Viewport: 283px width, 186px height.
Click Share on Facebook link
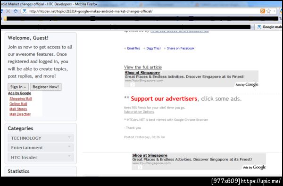[181, 48]
